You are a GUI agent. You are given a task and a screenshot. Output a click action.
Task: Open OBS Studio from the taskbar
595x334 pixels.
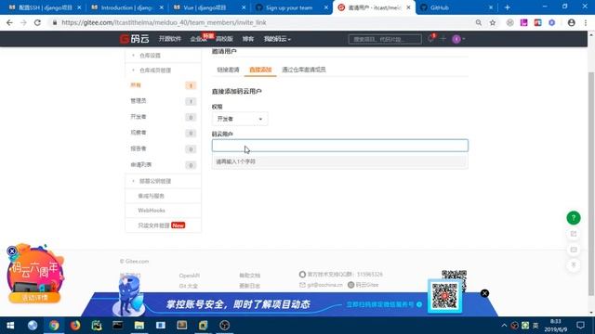point(224,326)
